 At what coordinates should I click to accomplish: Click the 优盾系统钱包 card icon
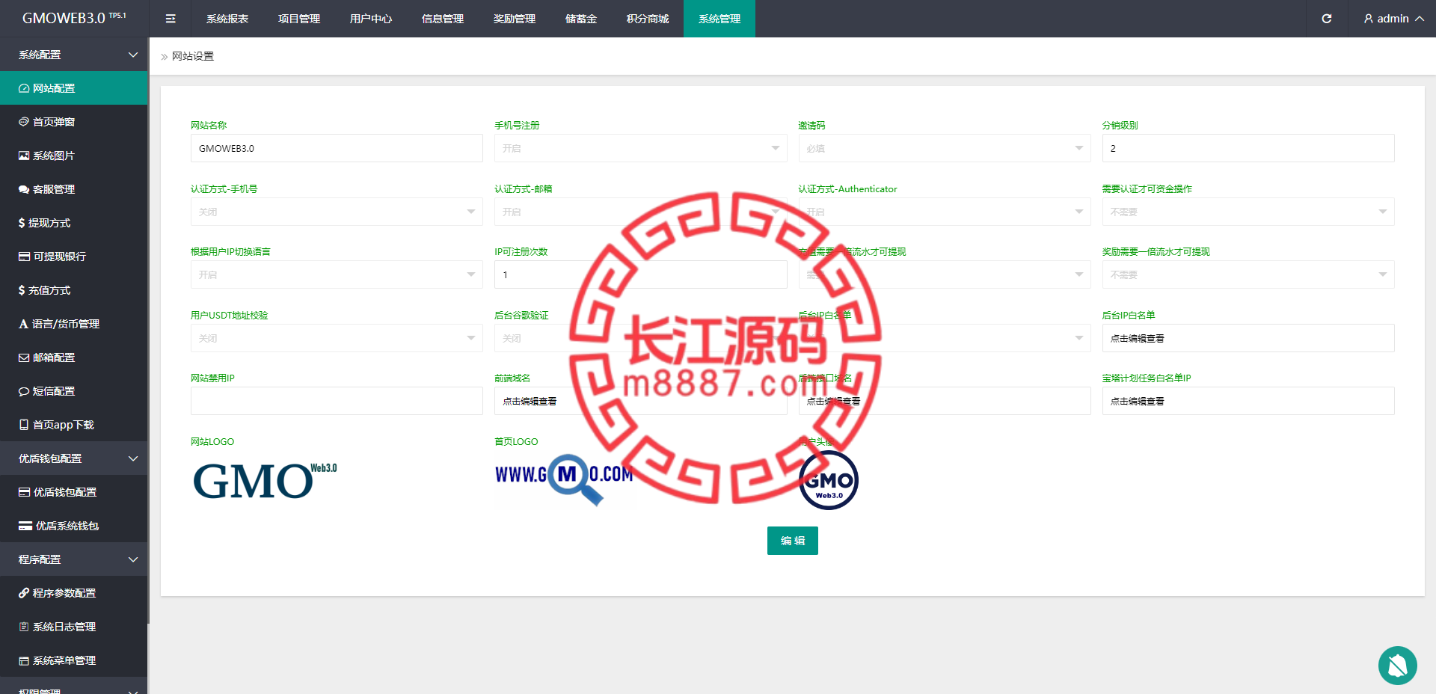pyautogui.click(x=25, y=526)
